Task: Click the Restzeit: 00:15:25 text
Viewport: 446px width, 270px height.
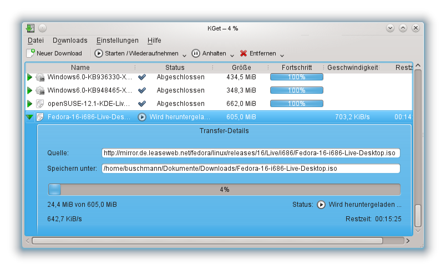Action: click(x=373, y=219)
